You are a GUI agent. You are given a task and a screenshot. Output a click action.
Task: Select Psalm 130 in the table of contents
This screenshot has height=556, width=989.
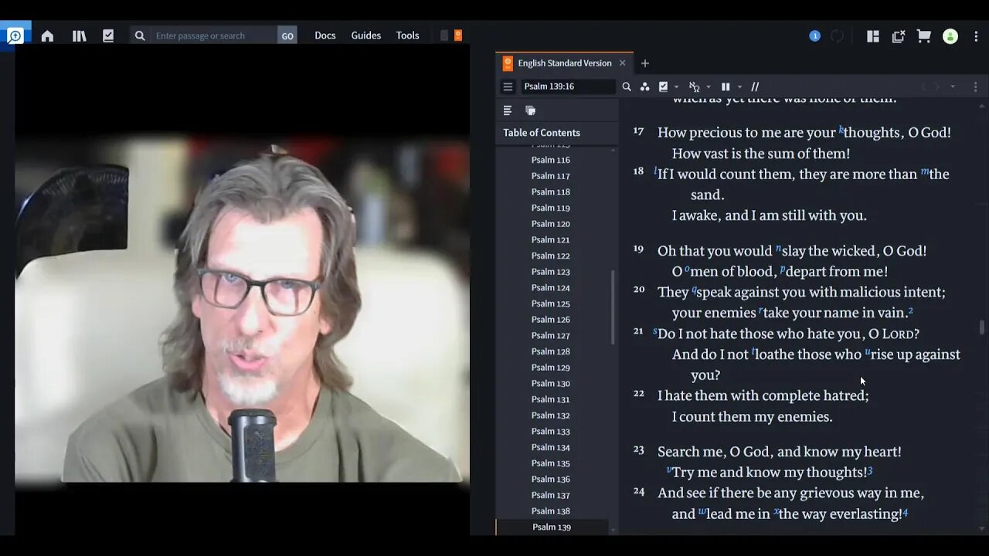(551, 383)
